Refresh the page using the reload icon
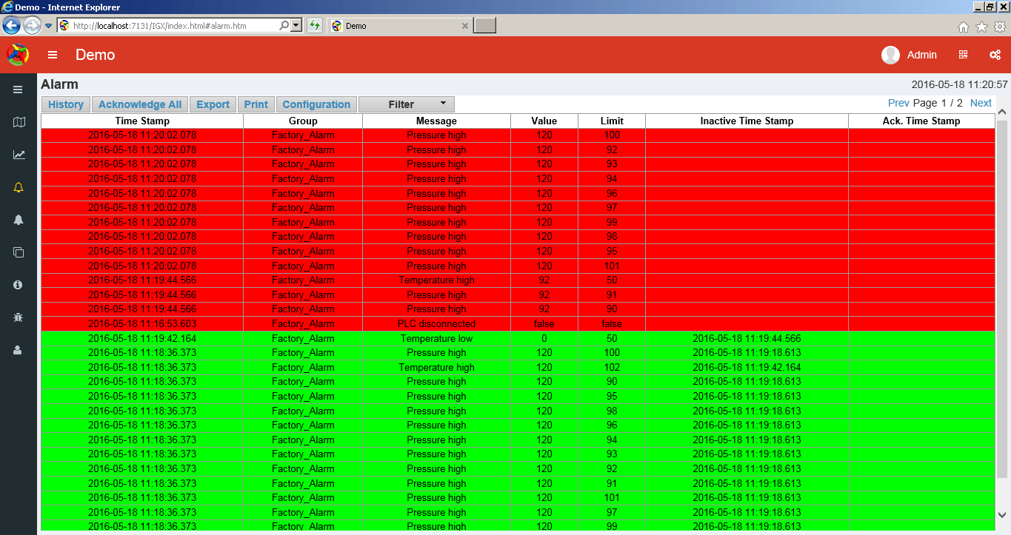The width and height of the screenshot is (1011, 535). click(x=315, y=26)
